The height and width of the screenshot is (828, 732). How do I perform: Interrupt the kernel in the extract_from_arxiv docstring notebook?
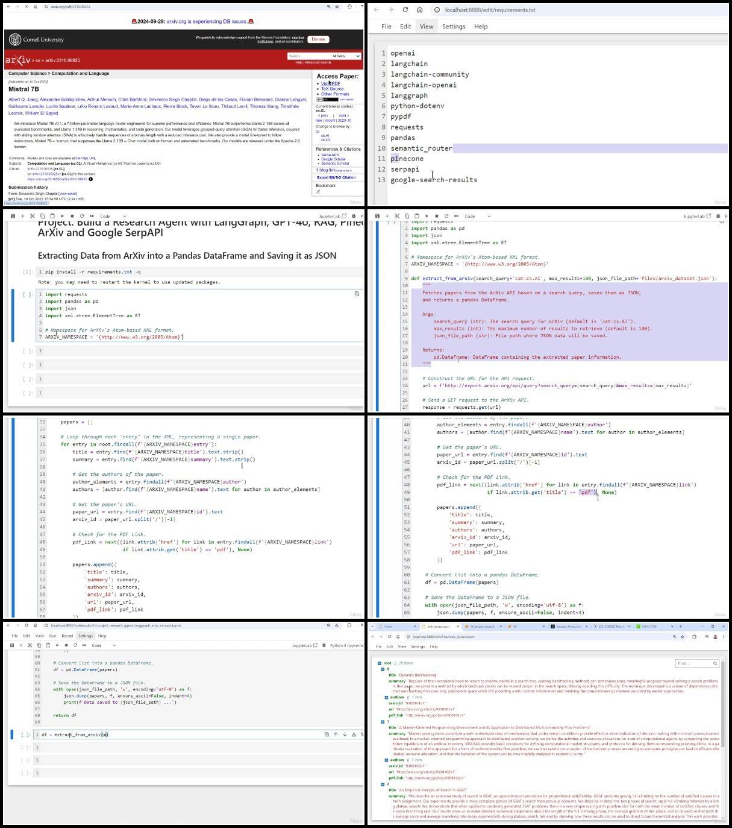click(436, 216)
